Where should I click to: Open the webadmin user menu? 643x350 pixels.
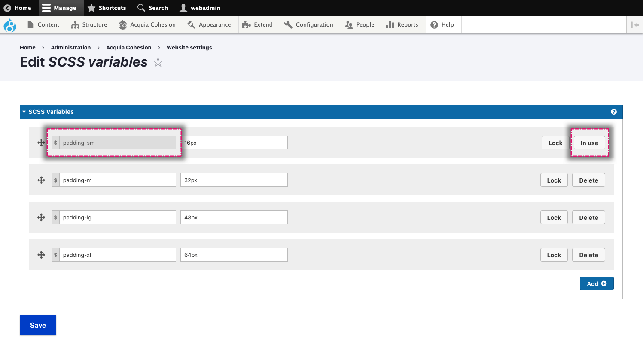[x=200, y=8]
